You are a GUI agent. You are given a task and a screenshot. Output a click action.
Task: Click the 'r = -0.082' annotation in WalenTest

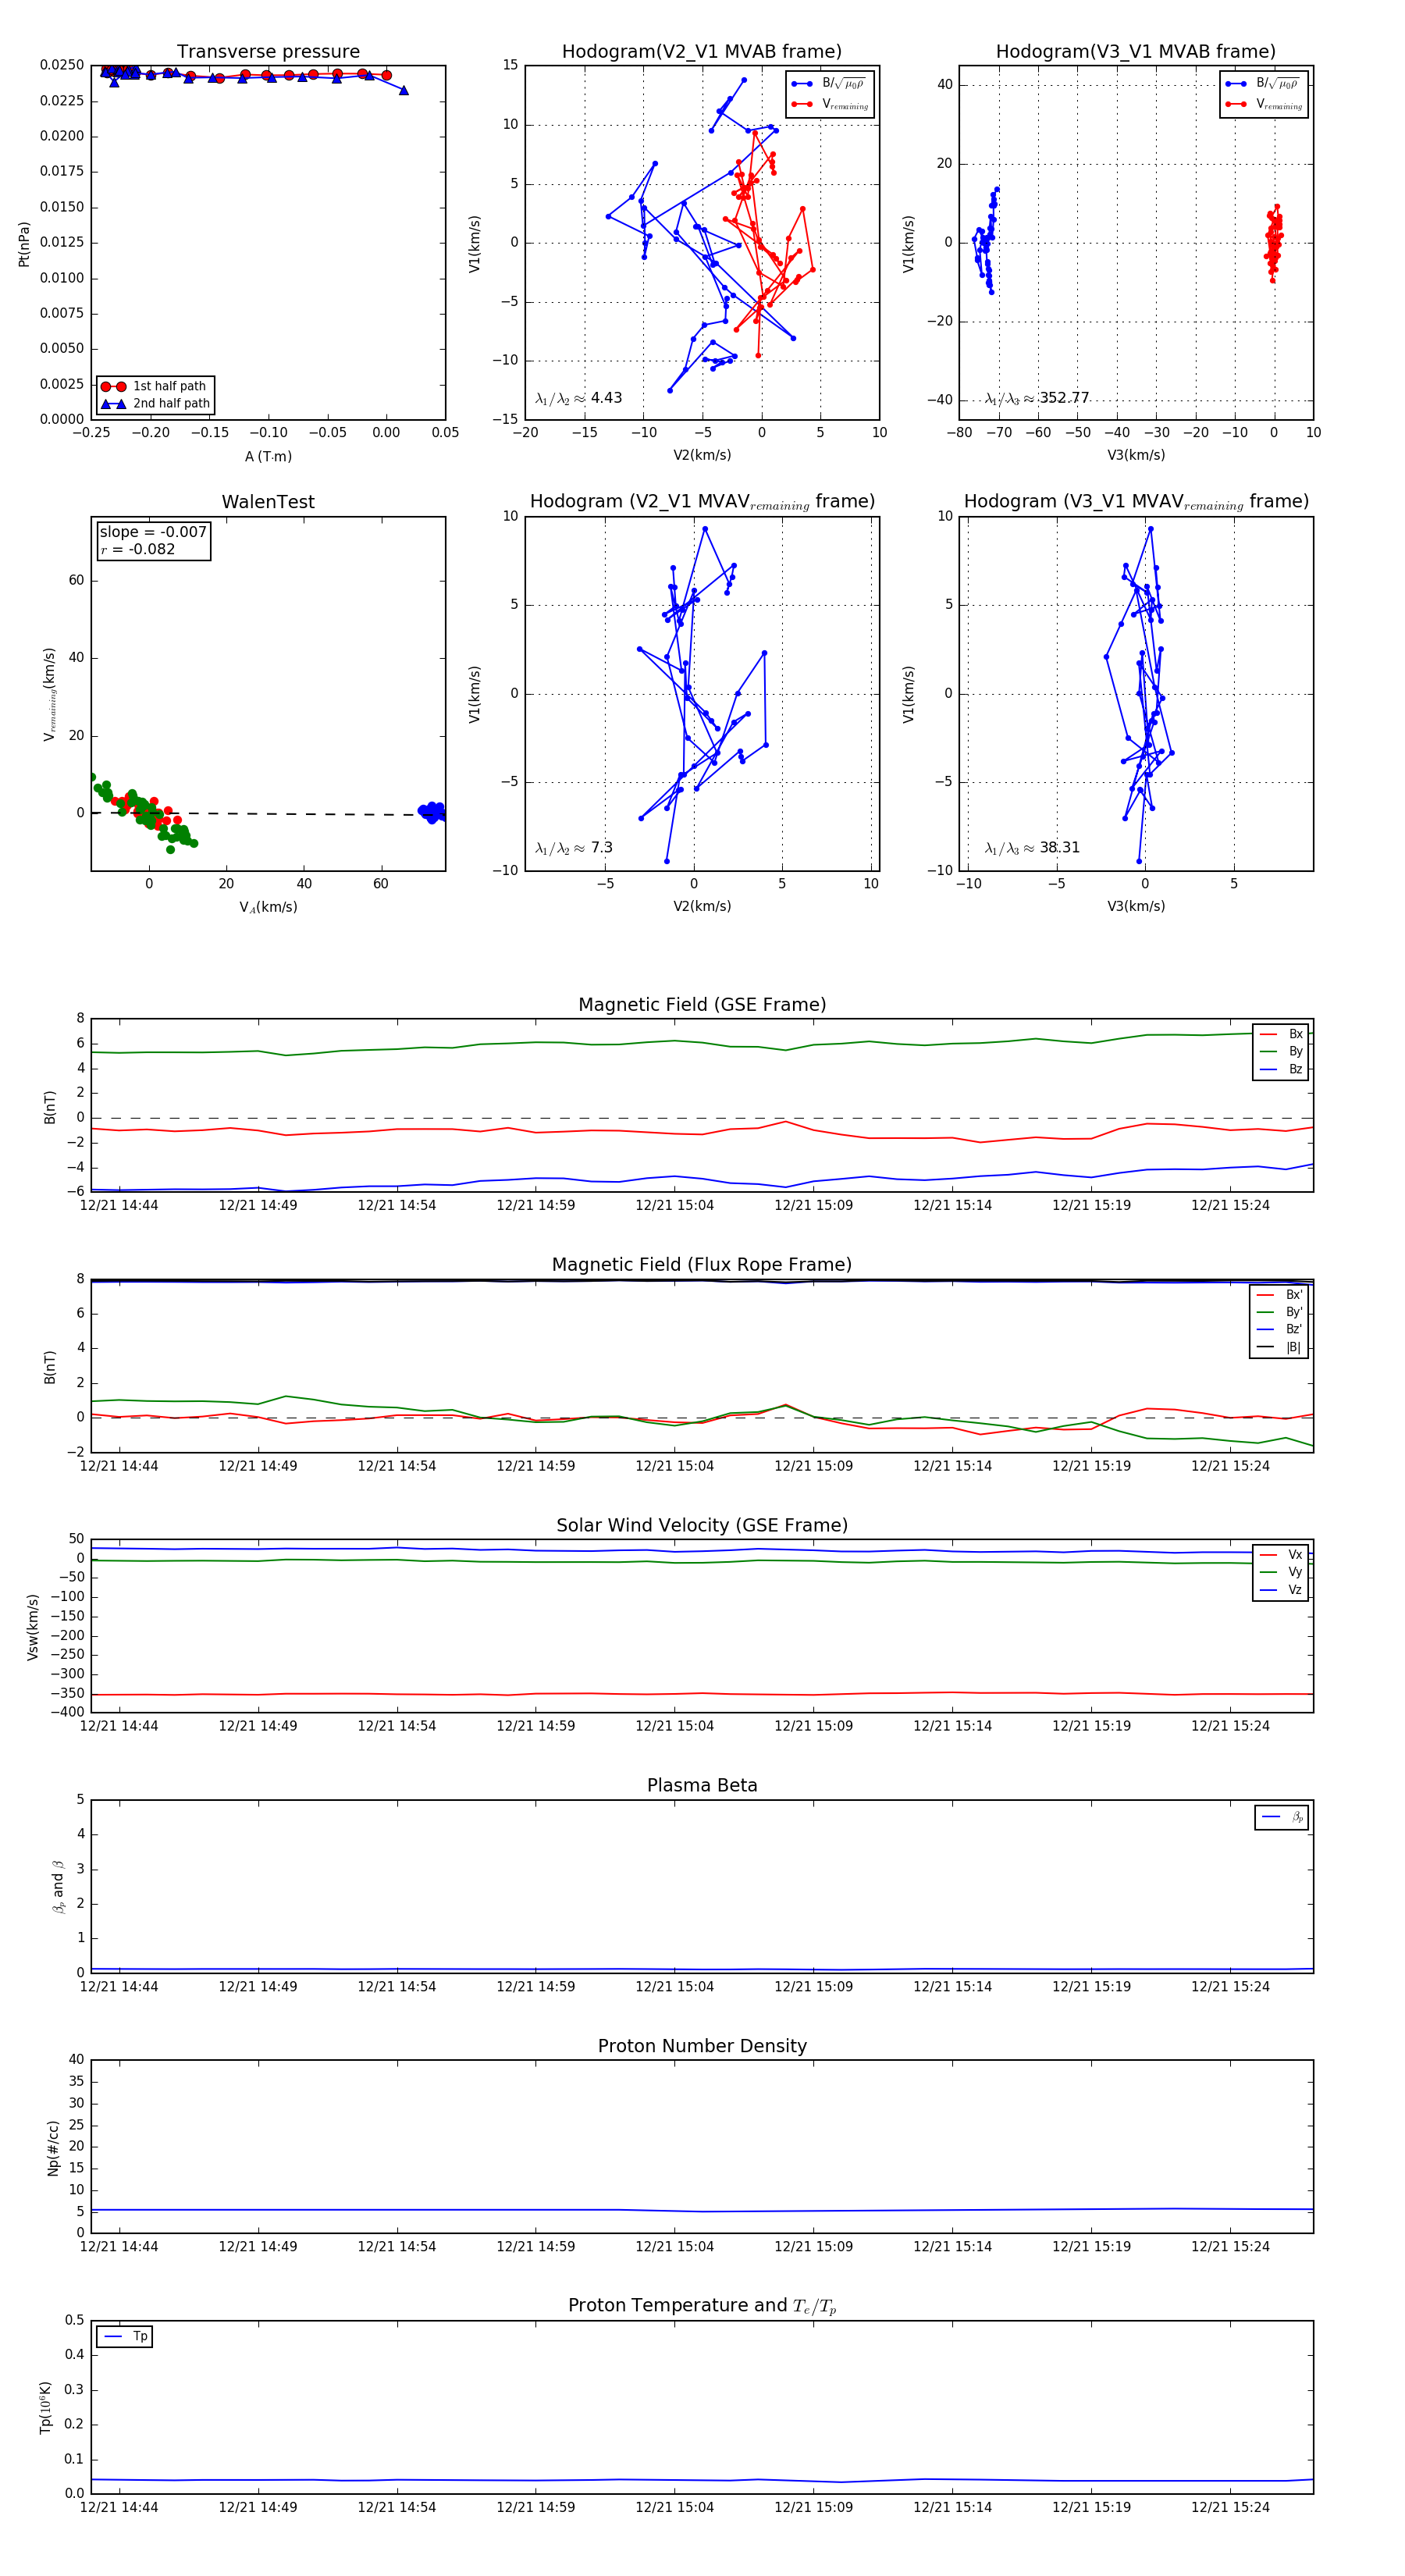[138, 549]
